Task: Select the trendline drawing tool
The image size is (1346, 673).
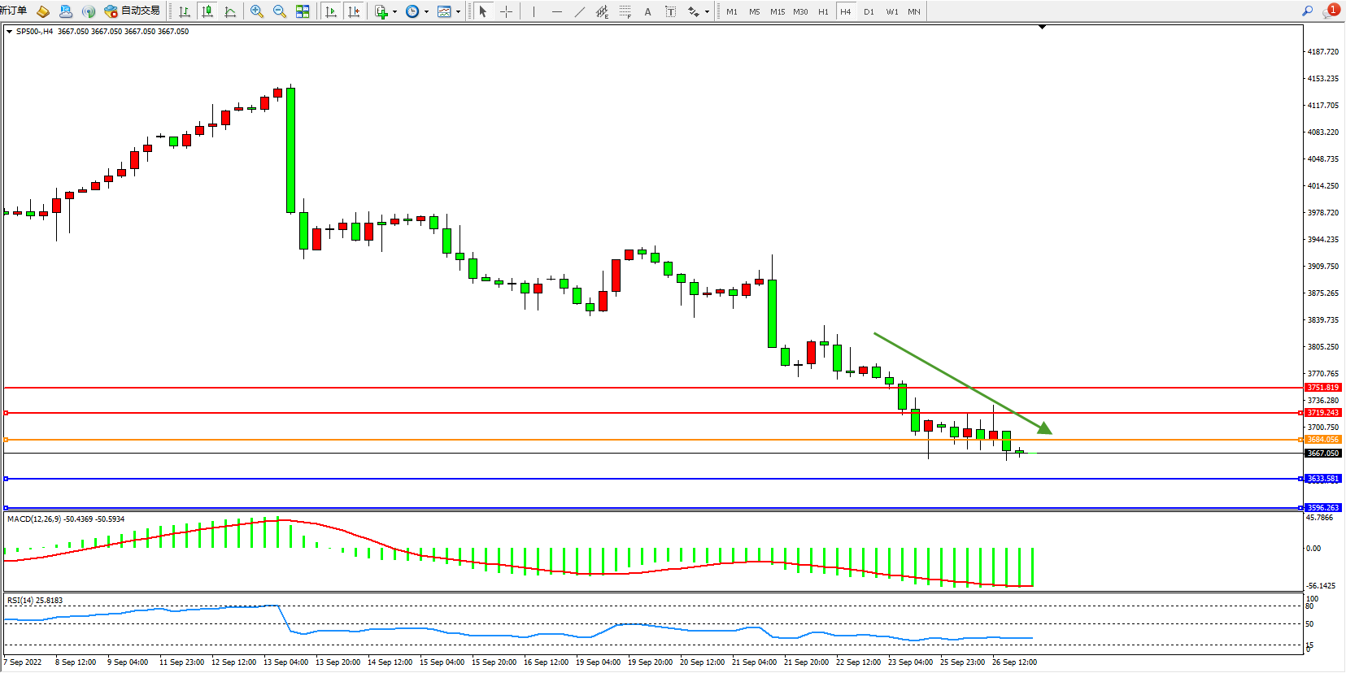Action: point(579,11)
